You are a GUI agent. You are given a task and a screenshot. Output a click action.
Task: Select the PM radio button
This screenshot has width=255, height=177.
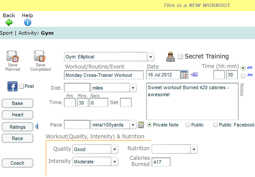[x=243, y=76]
